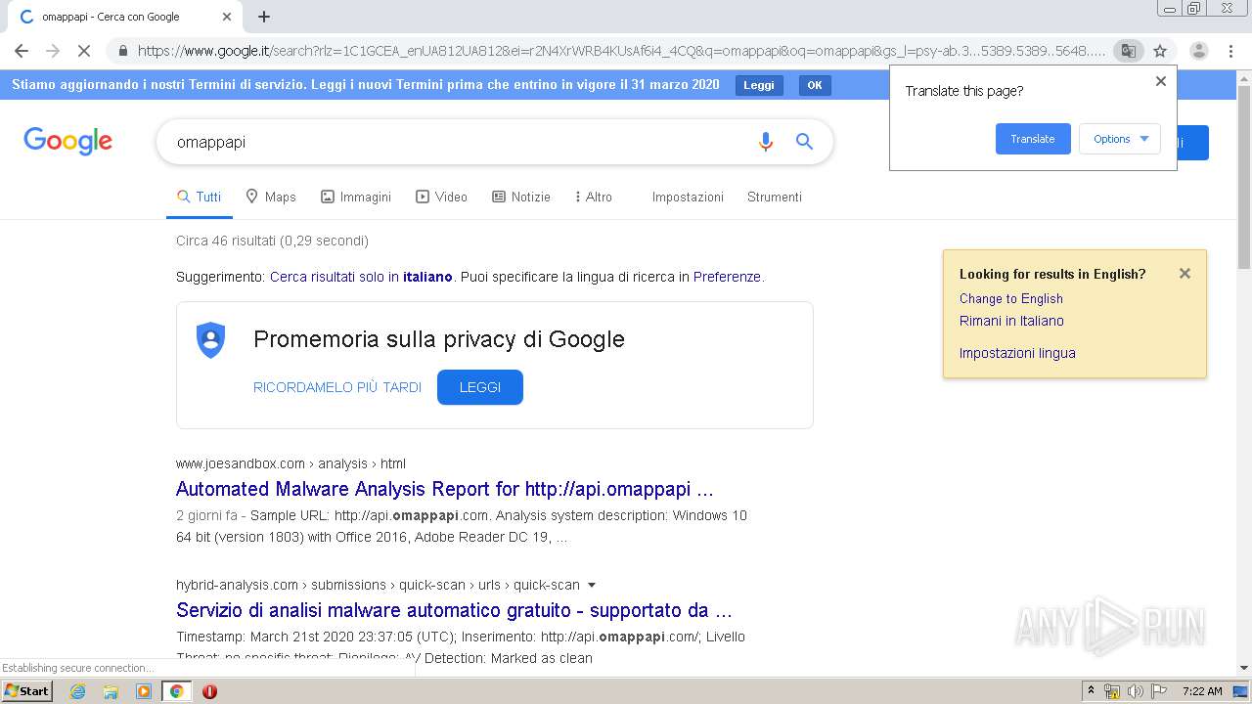1252x704 pixels.
Task: Select the Tutti results tab
Action: click(x=200, y=197)
